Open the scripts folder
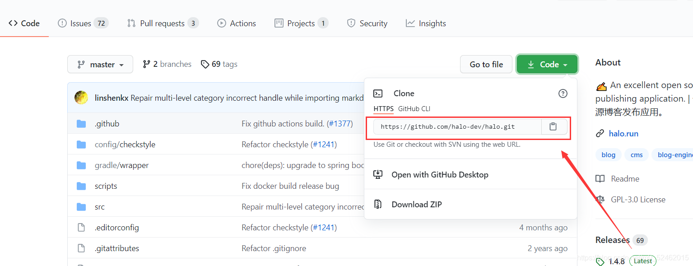This screenshot has height=266, width=693. pos(106,186)
